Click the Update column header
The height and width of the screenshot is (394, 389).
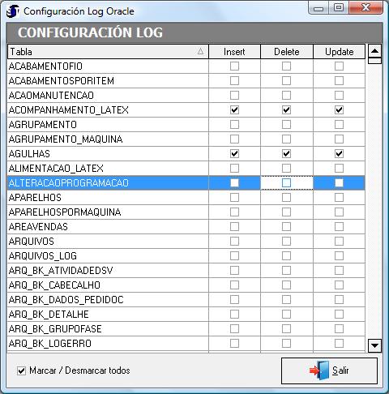(x=339, y=52)
